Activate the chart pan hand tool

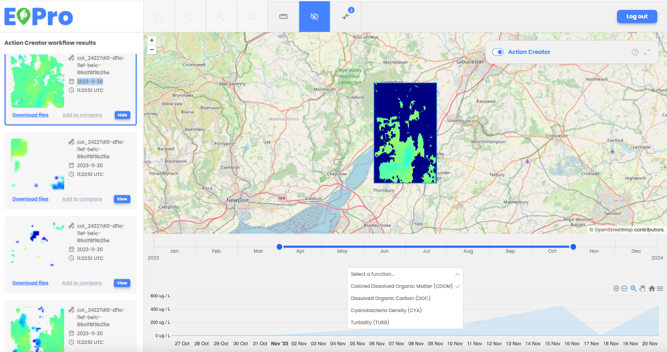[x=642, y=289]
